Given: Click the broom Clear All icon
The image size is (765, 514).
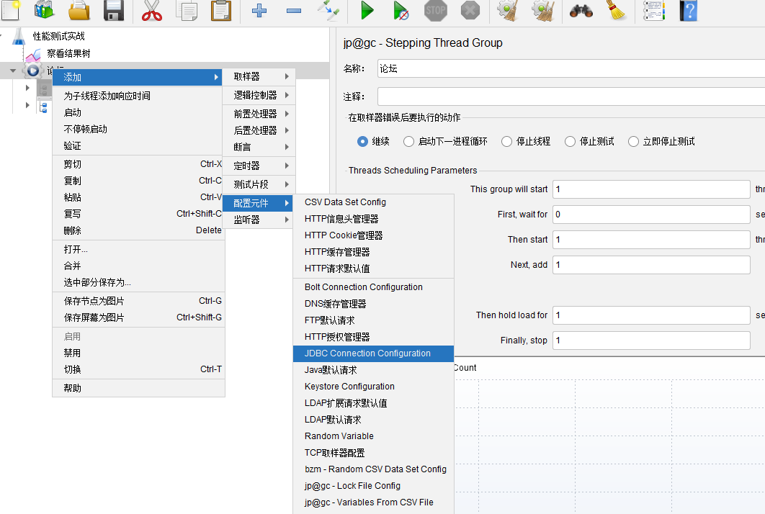Looking at the screenshot, I should point(617,10).
